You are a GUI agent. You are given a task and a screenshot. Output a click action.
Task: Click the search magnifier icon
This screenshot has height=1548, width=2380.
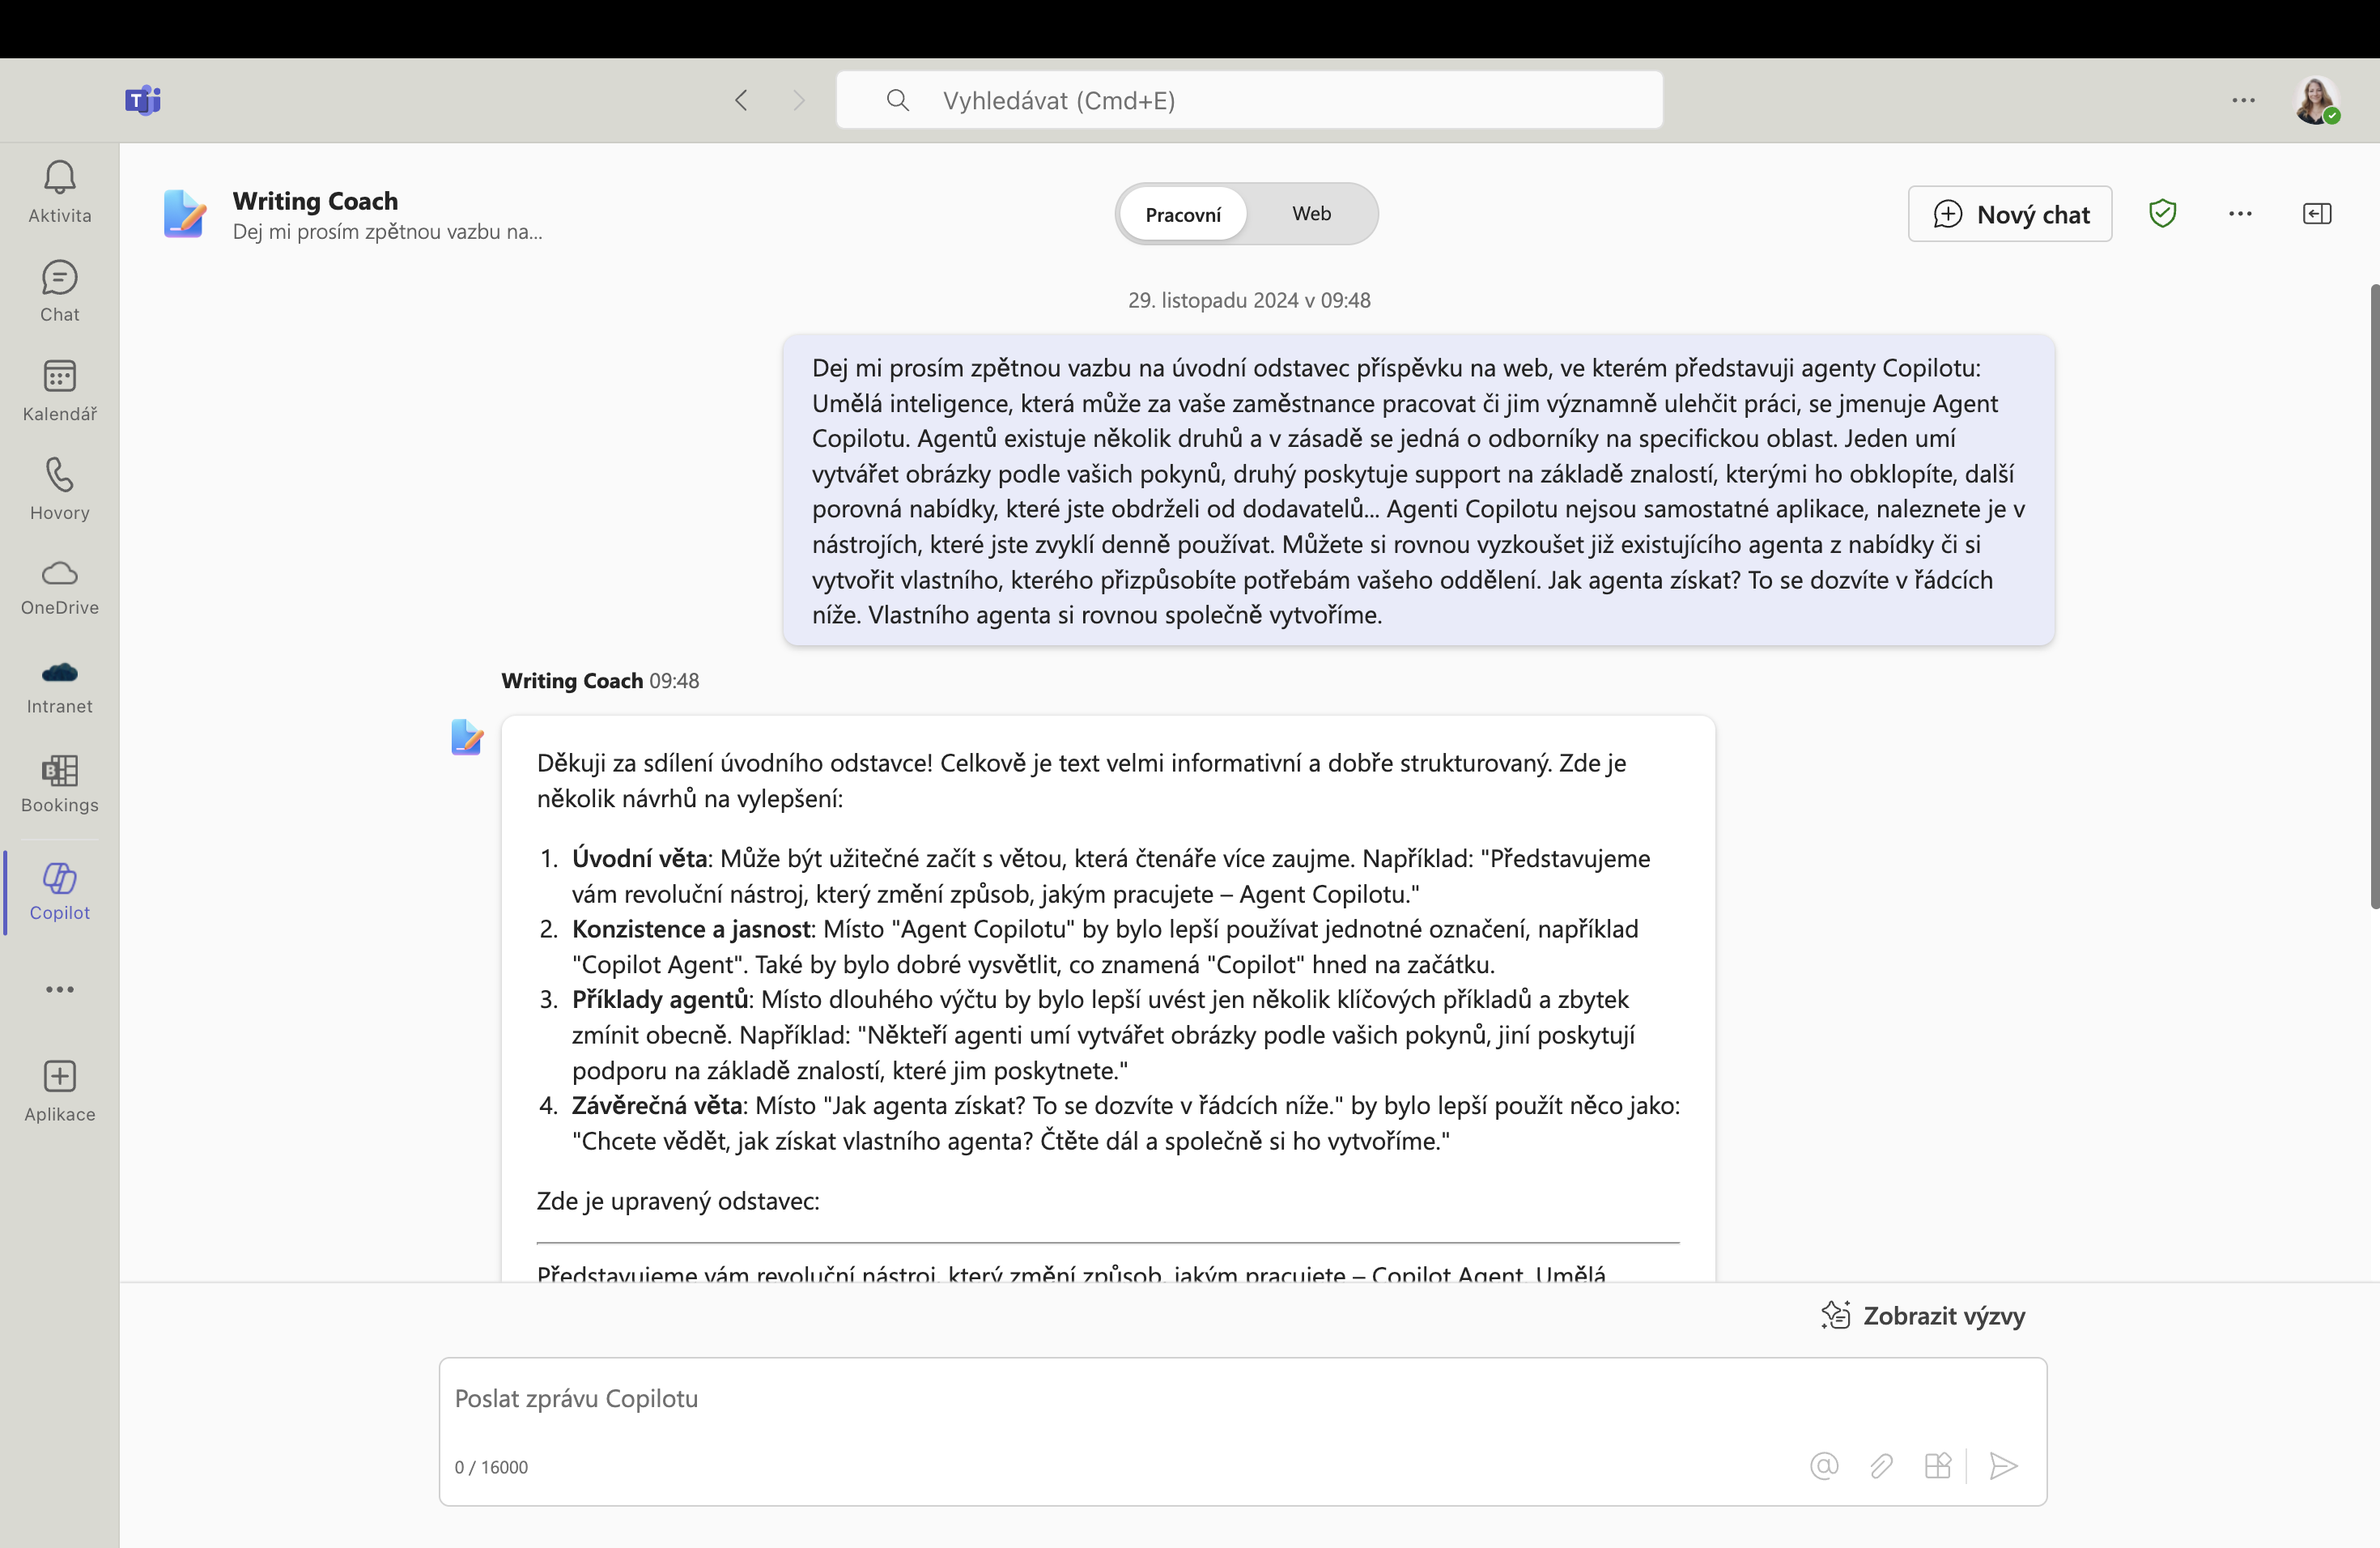coord(898,100)
